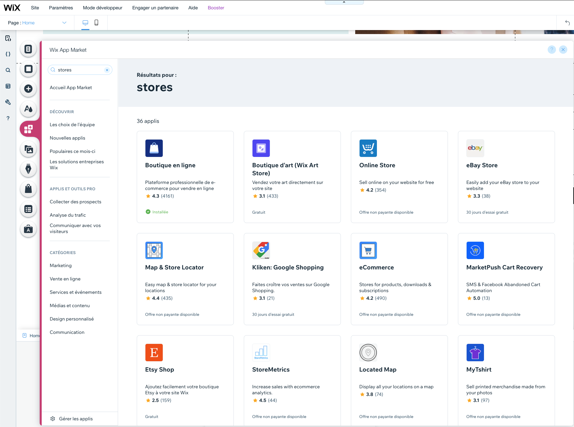Switch to desktop view
Image resolution: width=574 pixels, height=427 pixels.
tap(85, 23)
